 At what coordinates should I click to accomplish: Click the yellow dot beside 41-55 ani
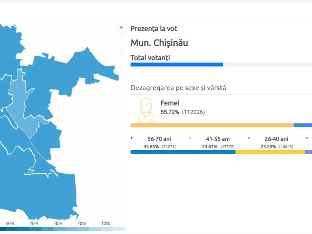[x=190, y=138]
